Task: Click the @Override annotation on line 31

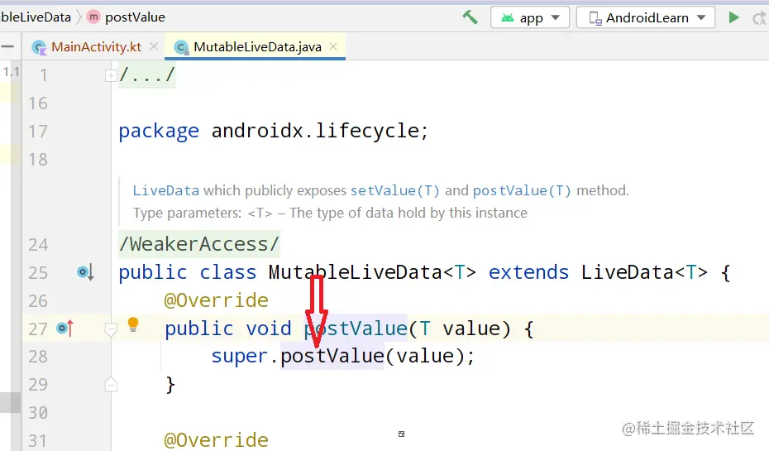Action: 217,440
